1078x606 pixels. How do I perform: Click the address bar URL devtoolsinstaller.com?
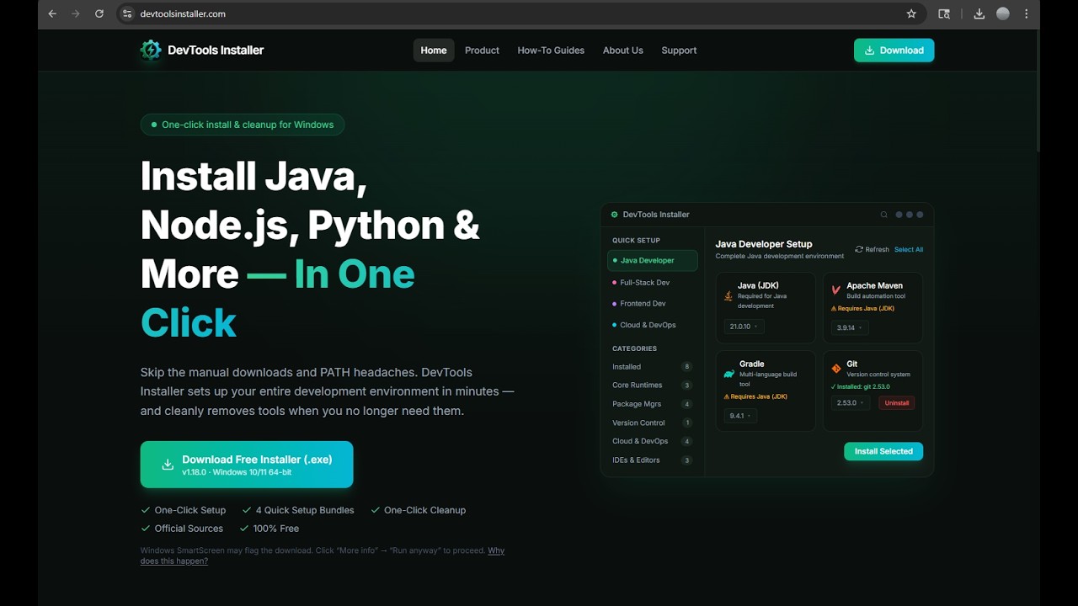coord(183,13)
